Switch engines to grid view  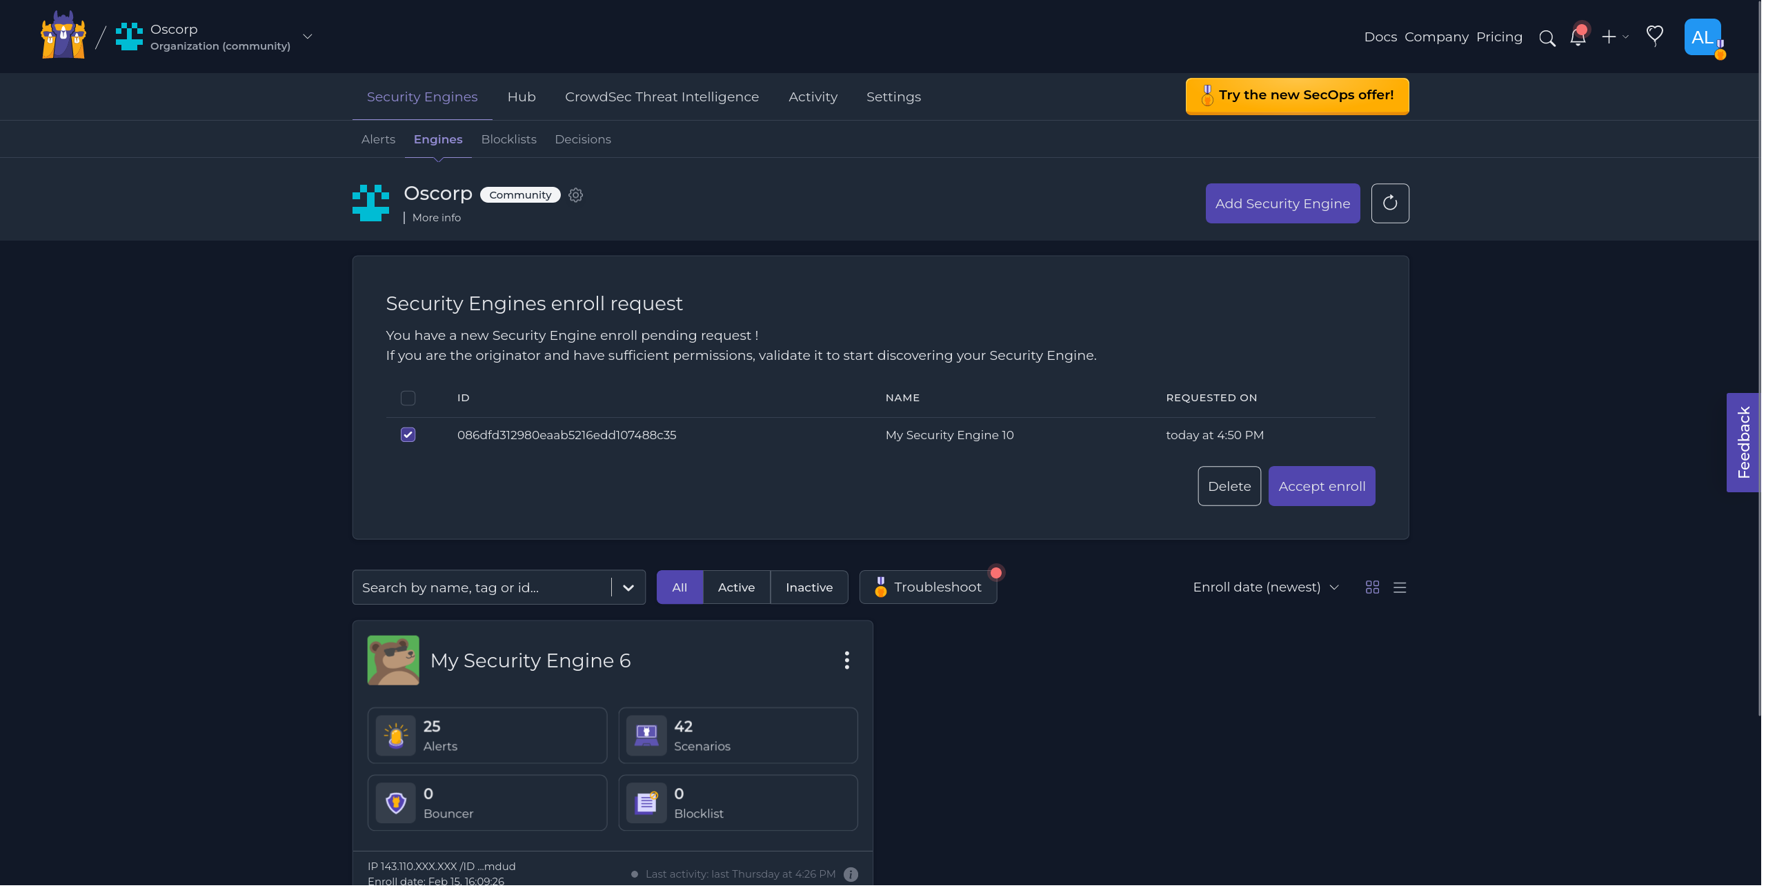coord(1372,587)
